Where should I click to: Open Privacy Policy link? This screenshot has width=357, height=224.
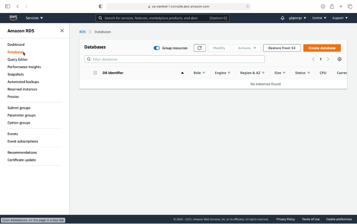(x=286, y=219)
